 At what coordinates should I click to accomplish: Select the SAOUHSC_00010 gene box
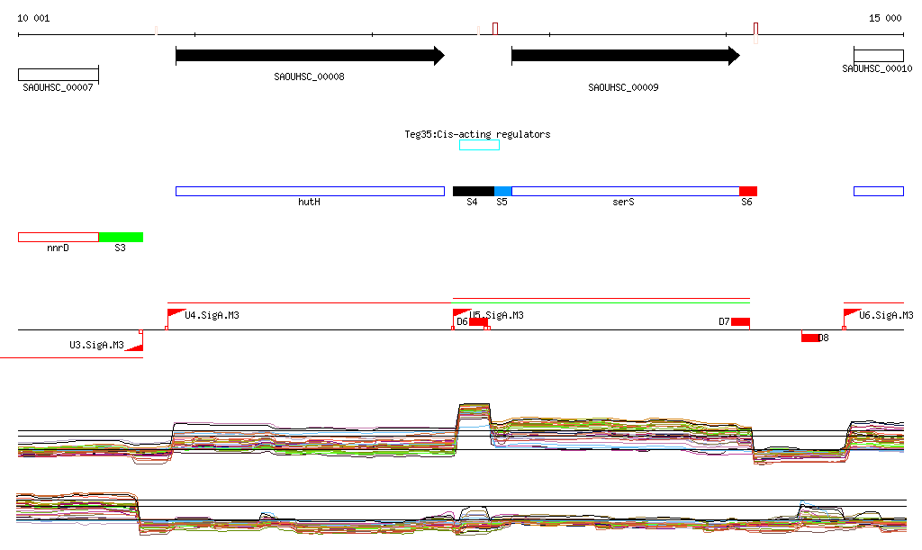coord(878,56)
